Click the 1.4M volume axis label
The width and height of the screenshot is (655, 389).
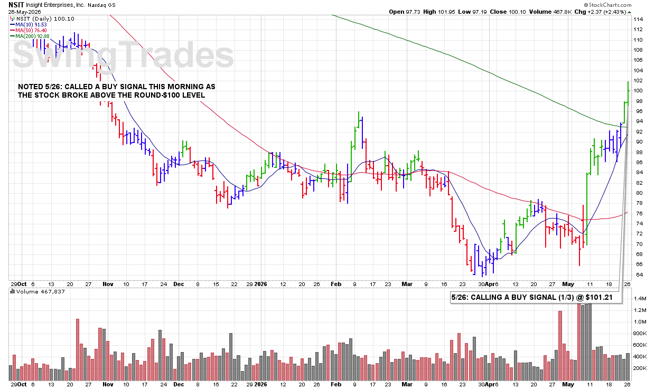click(639, 299)
